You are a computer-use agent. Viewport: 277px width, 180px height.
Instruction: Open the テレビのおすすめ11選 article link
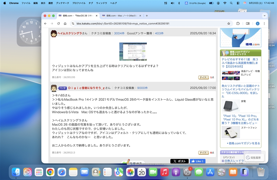pos(240,63)
